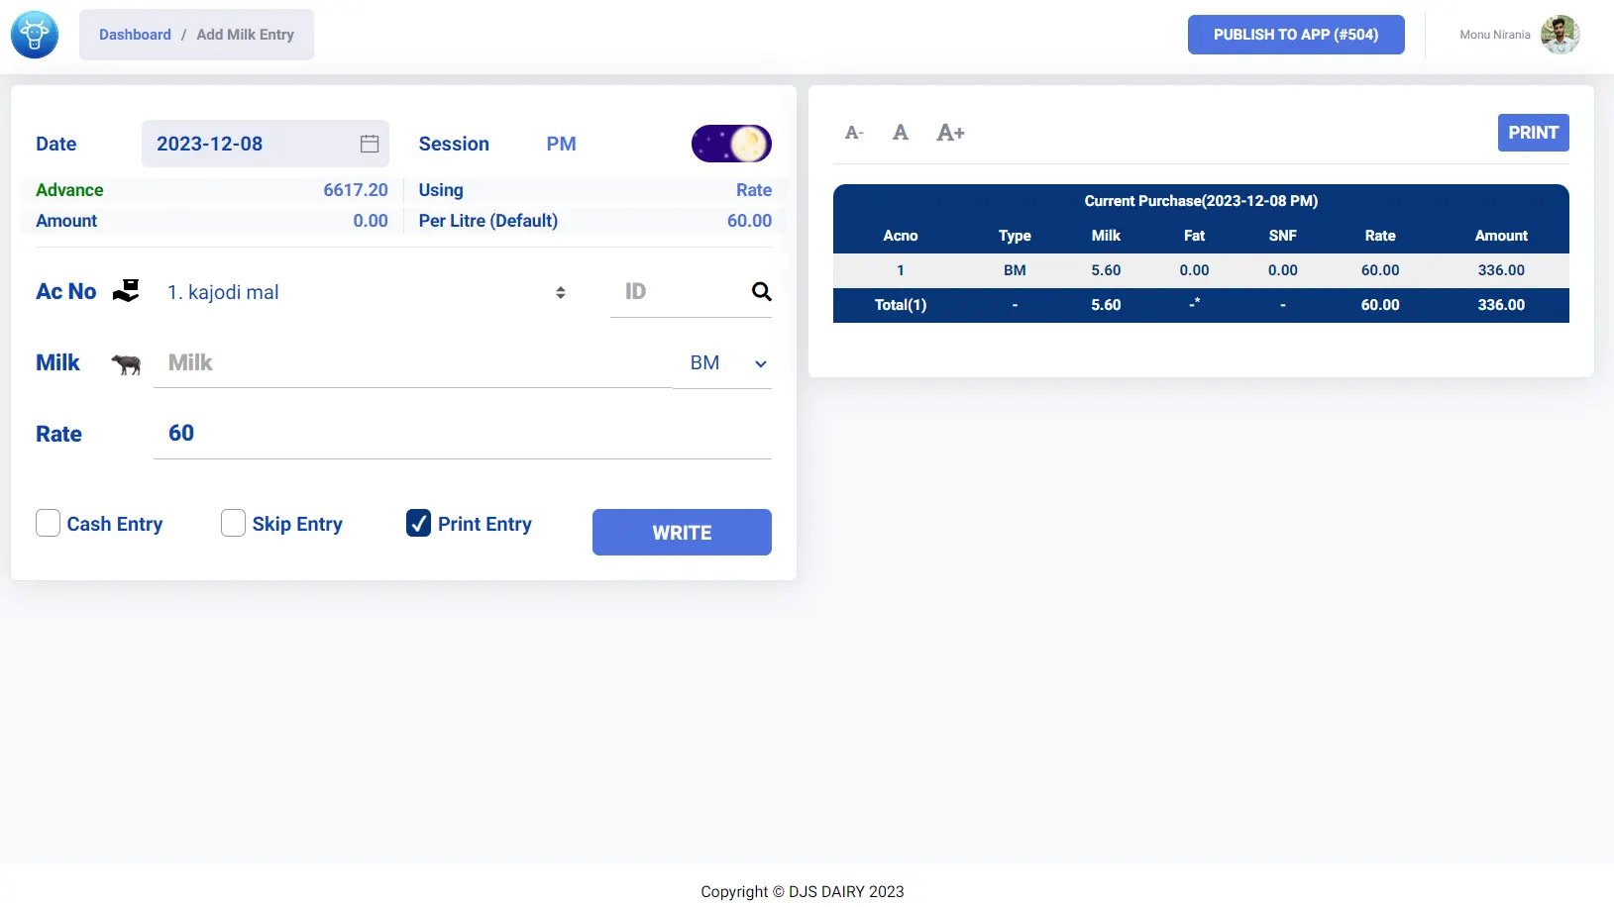Viewport: 1614px width, 907px height.
Task: Click Monu Nirania profile avatar
Action: (1560, 35)
